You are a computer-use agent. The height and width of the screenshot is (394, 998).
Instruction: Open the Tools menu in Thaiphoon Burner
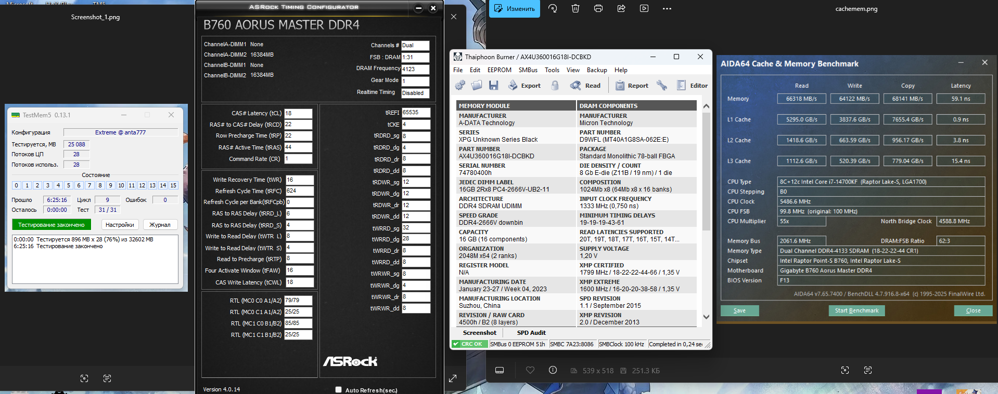pos(552,70)
